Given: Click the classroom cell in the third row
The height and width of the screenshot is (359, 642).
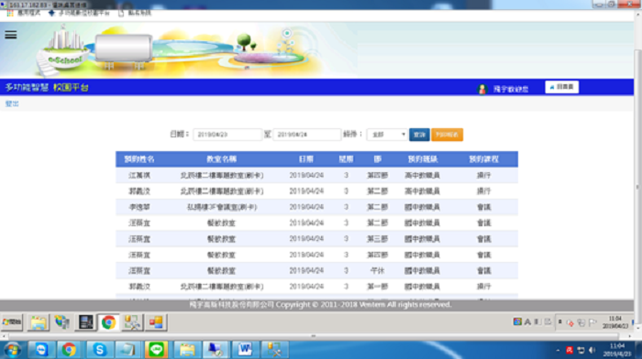Looking at the screenshot, I should click(x=222, y=207).
